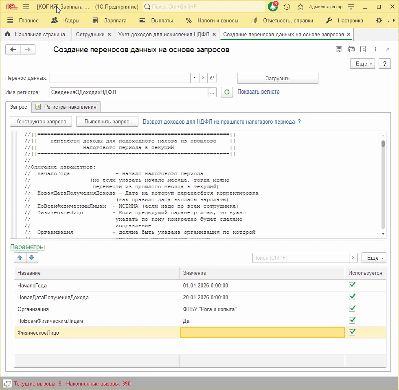Click the parameters search field
This screenshot has height=390, width=399.
300,258
